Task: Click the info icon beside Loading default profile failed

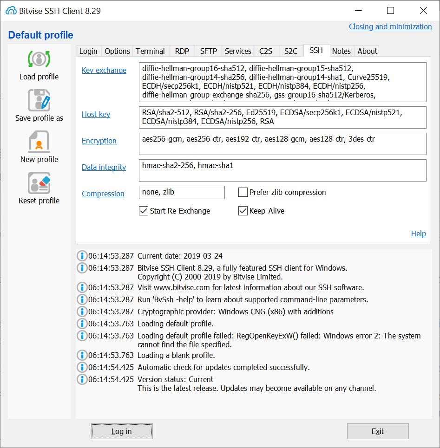Action: coord(82,336)
